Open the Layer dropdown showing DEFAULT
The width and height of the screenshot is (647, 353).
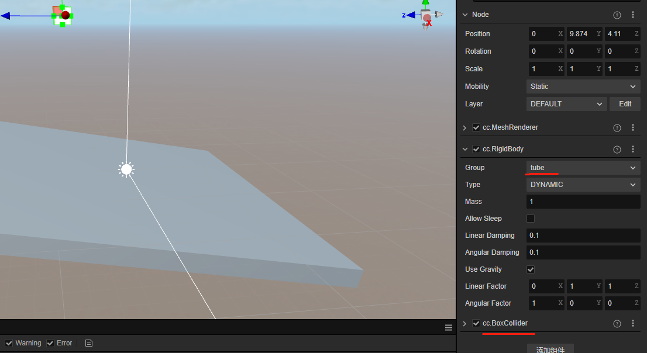point(566,104)
